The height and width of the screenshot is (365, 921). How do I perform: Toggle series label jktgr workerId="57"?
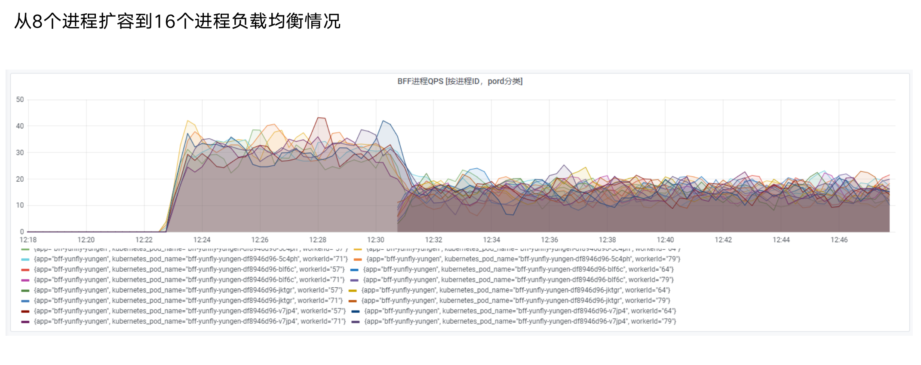[188, 290]
